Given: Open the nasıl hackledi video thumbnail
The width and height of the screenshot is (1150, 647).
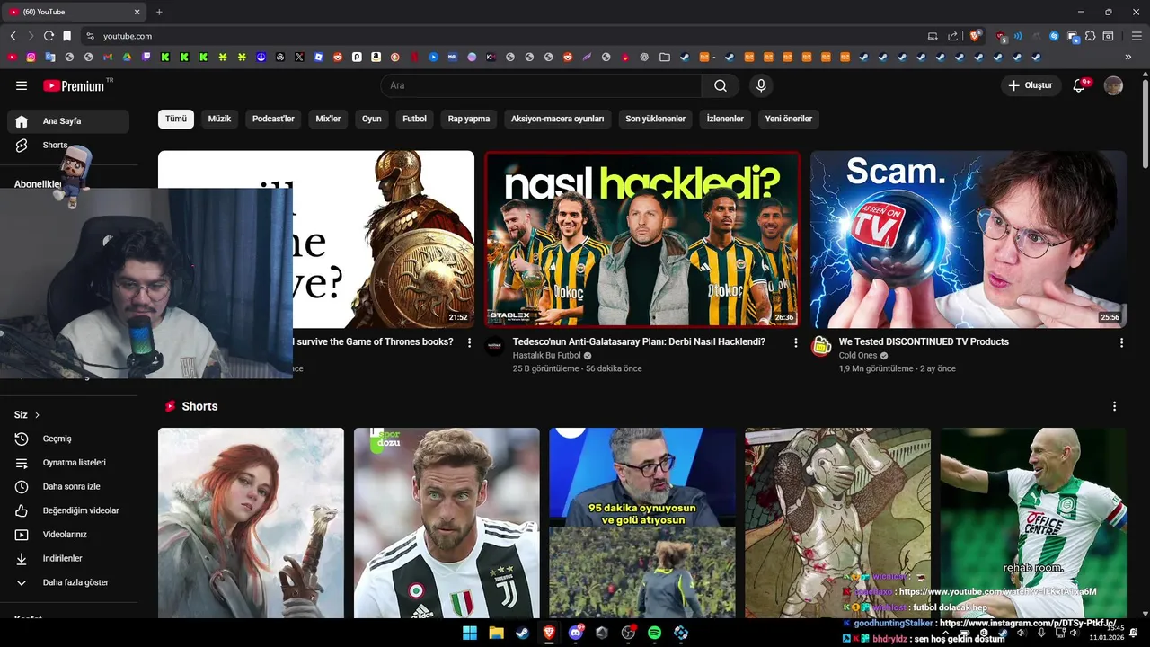Looking at the screenshot, I should click(x=642, y=239).
